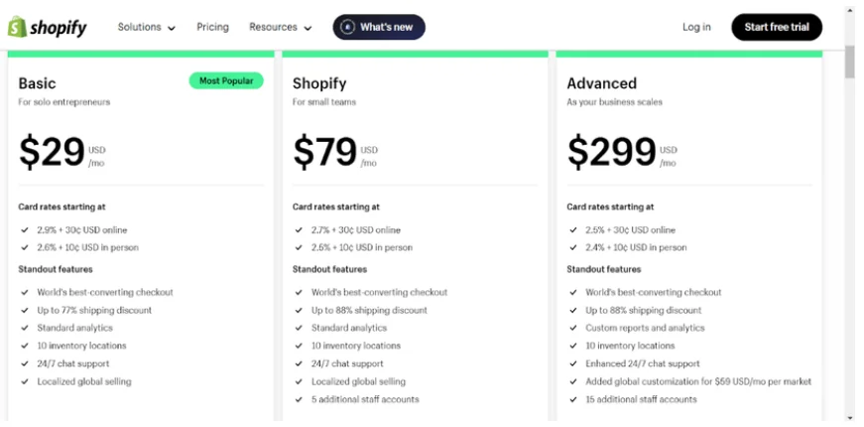Click the droplet icon in What's new
The height and width of the screenshot is (427, 864).
[x=347, y=27]
